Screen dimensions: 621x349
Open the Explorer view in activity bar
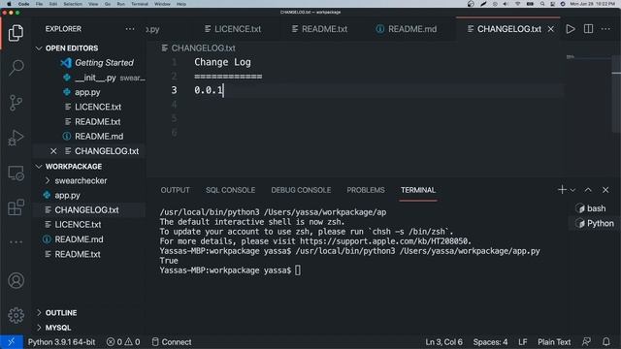point(16,32)
